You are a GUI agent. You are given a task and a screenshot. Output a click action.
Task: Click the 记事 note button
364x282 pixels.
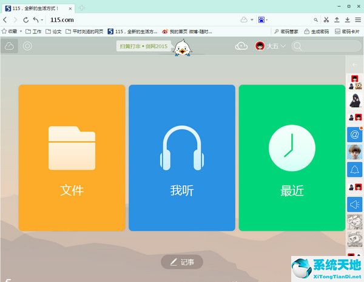tap(182, 262)
